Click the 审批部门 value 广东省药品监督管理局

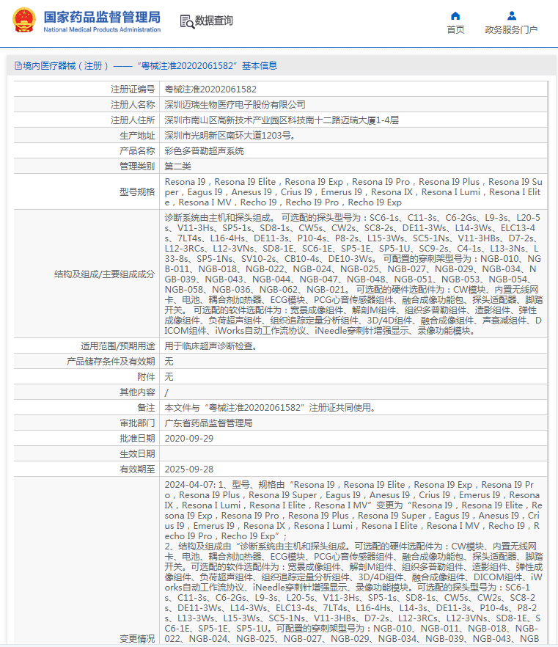tap(208, 423)
